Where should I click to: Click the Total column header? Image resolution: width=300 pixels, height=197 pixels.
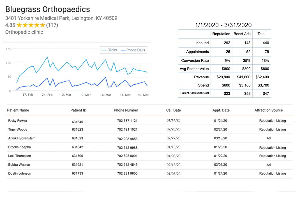(261, 34)
